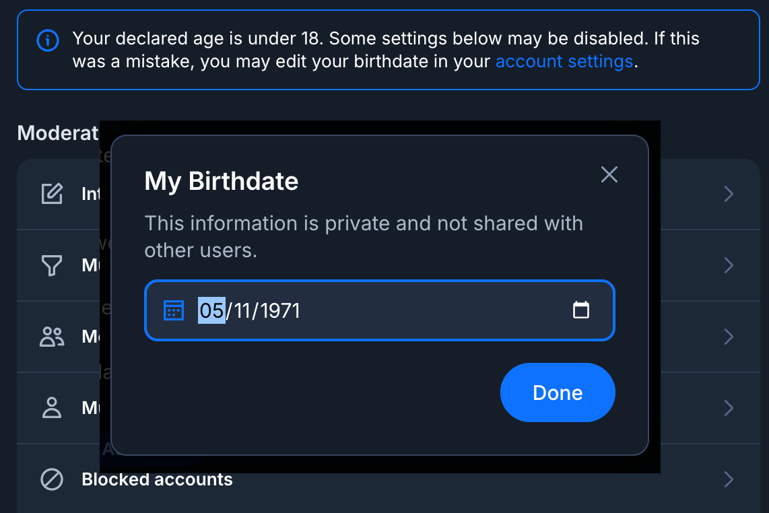Select the month segment 05 in birthdate
The height and width of the screenshot is (513, 769).
[x=211, y=310]
